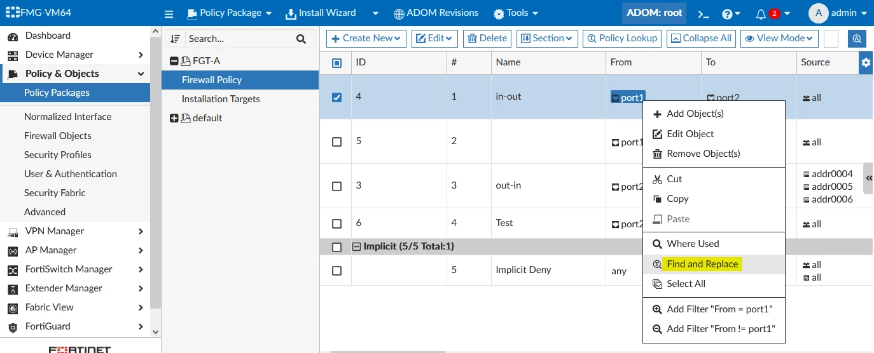The height and width of the screenshot is (353, 874).
Task: Click the Collapse All button
Action: pos(701,39)
